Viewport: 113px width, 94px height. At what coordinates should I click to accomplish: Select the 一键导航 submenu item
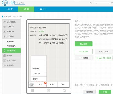point(39,69)
